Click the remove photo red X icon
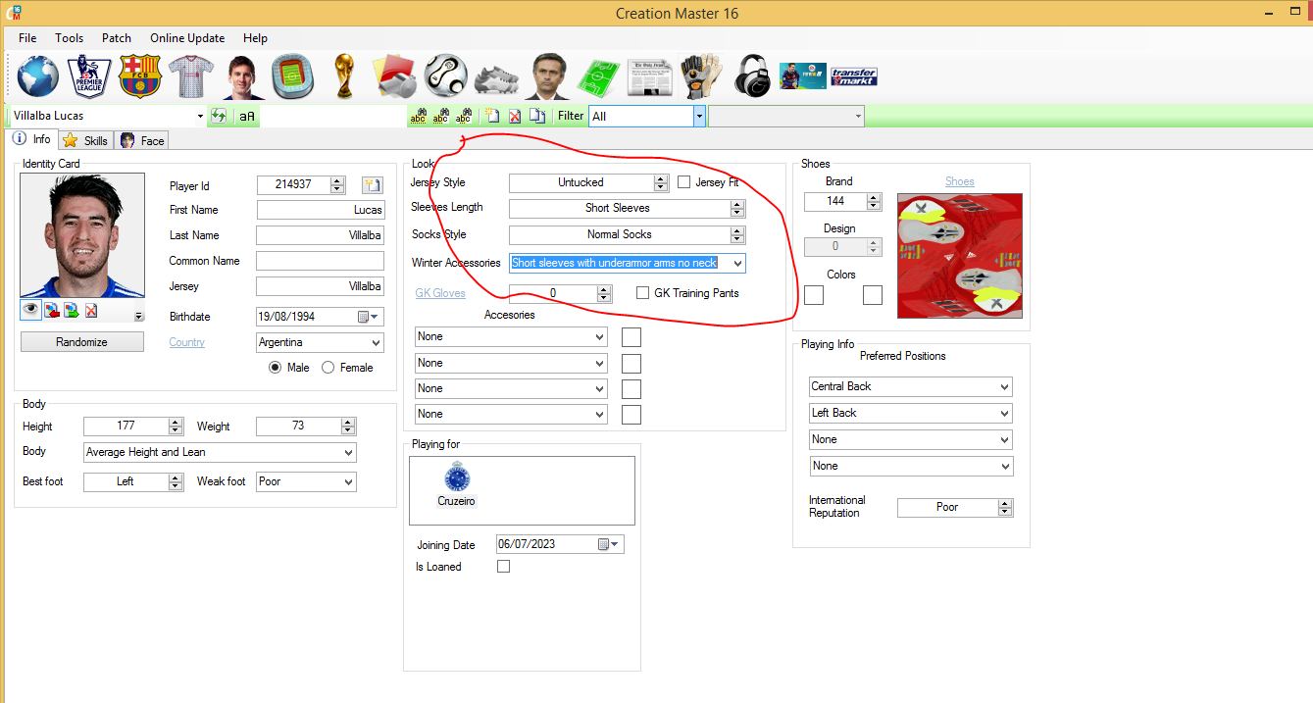The image size is (1313, 703). coord(91,310)
